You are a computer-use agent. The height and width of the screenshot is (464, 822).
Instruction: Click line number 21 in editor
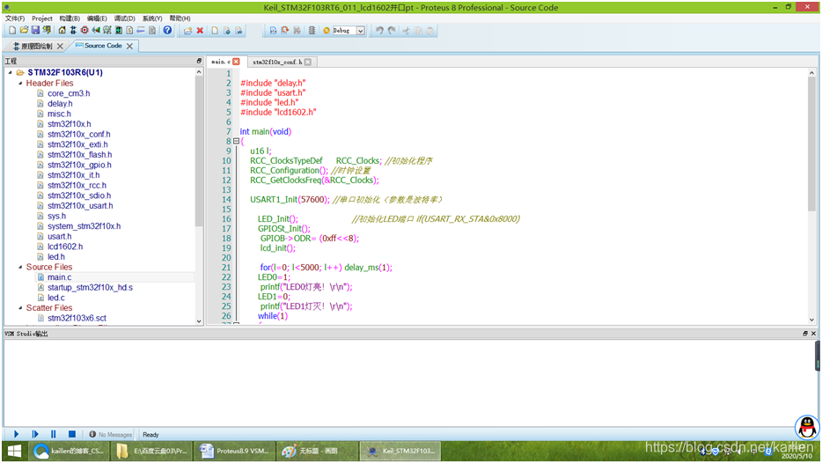226,268
